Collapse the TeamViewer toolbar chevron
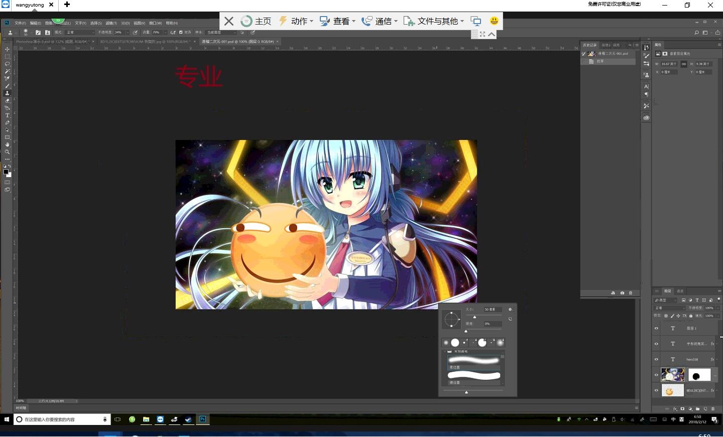Image resolution: width=723 pixels, height=437 pixels. (492, 34)
